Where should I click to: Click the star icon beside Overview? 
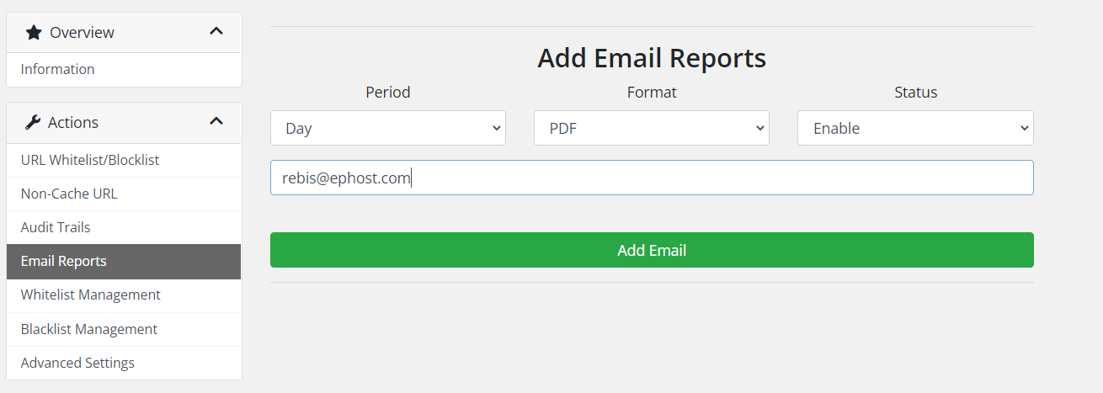point(34,33)
